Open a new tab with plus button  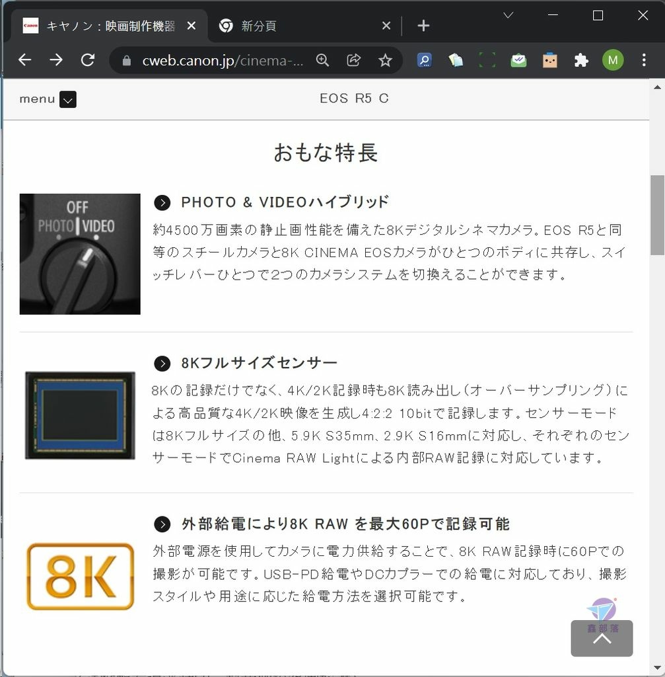(x=423, y=26)
